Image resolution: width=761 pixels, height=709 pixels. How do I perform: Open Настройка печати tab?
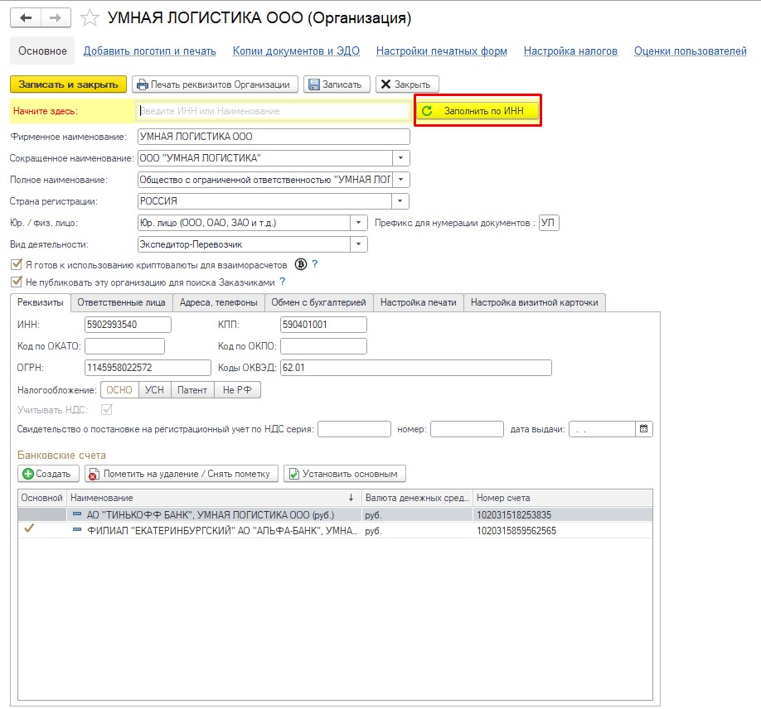tap(419, 302)
